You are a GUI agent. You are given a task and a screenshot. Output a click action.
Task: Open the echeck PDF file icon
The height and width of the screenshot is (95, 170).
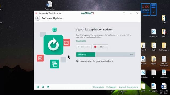(143, 60)
